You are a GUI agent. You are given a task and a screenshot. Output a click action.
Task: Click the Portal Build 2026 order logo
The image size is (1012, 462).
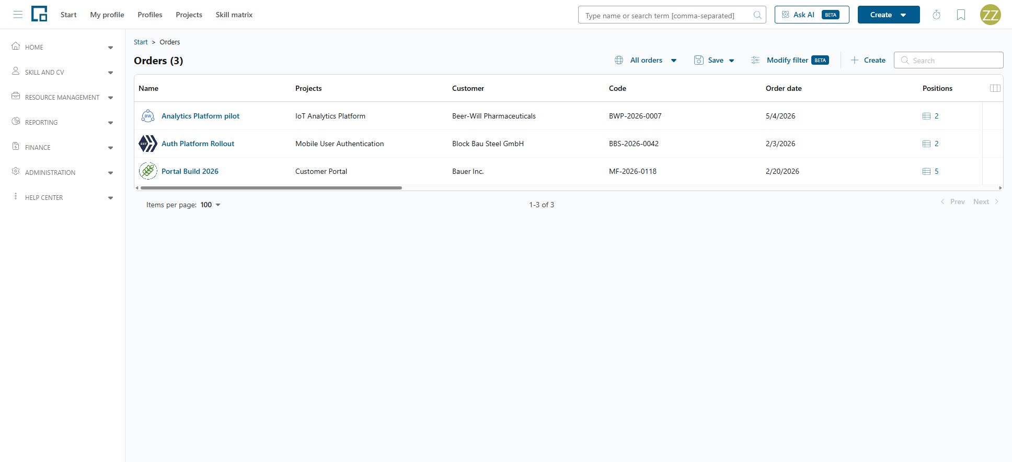148,171
